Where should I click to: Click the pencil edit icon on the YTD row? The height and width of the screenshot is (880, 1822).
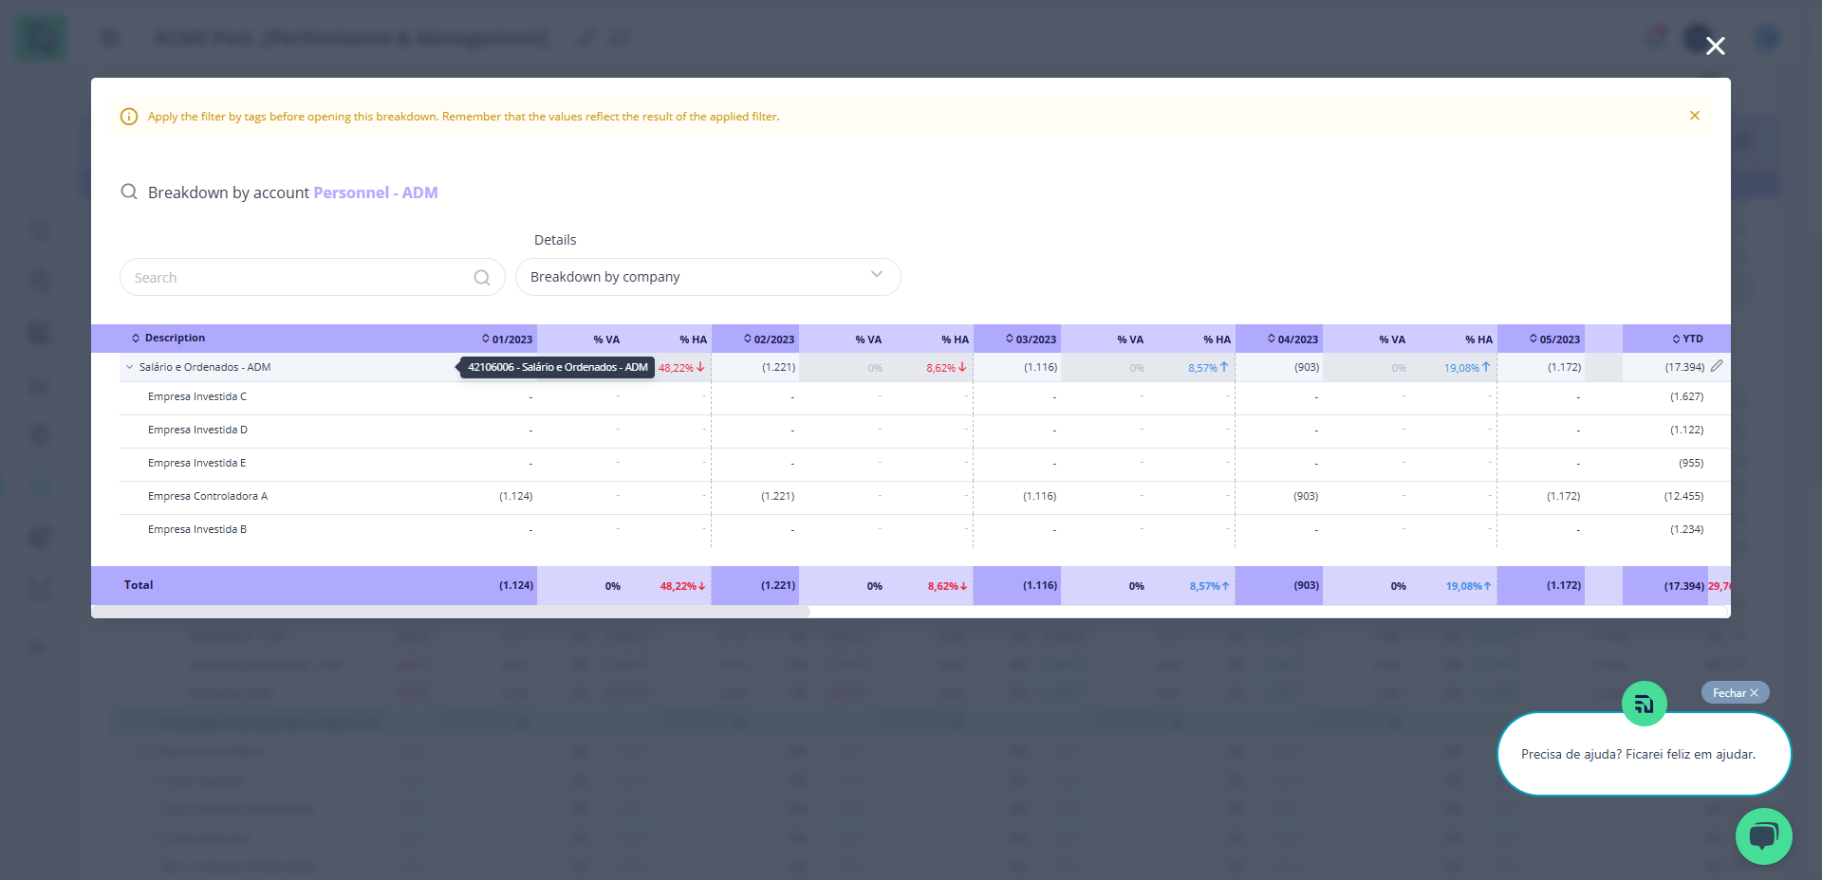coord(1717,366)
